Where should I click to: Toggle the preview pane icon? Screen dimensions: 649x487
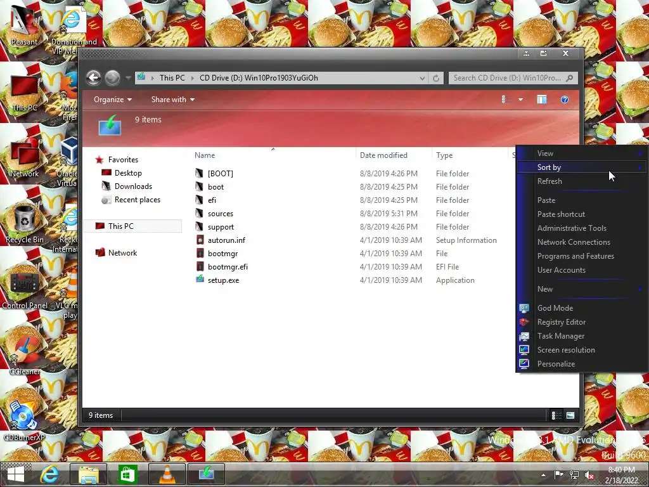click(x=541, y=100)
